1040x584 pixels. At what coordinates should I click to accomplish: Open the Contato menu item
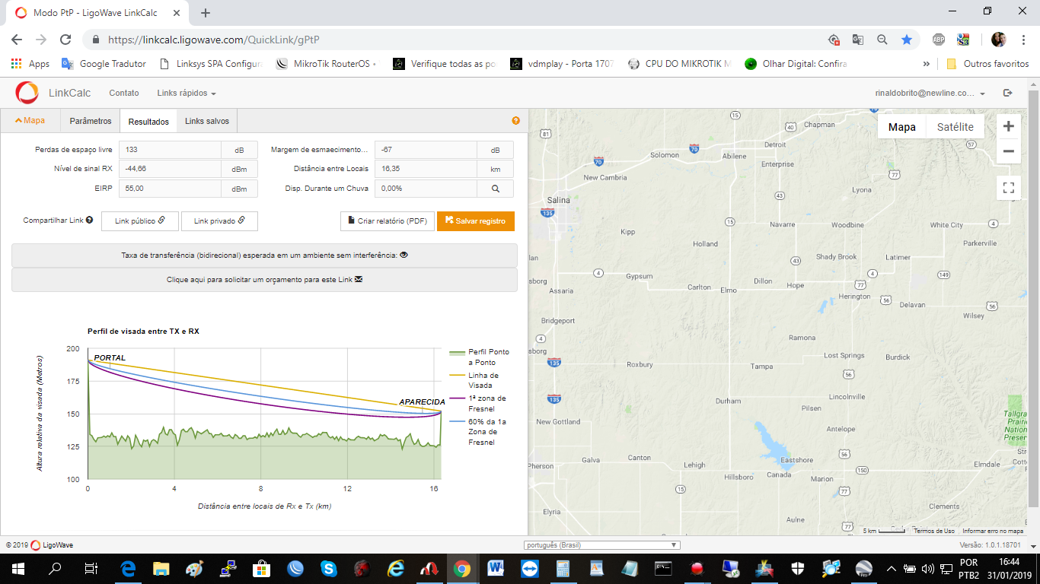click(x=124, y=93)
